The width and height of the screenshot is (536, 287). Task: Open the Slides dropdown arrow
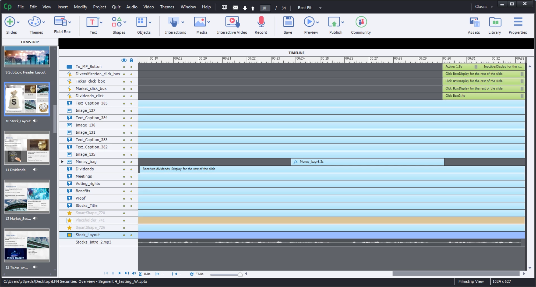pyautogui.click(x=18, y=22)
